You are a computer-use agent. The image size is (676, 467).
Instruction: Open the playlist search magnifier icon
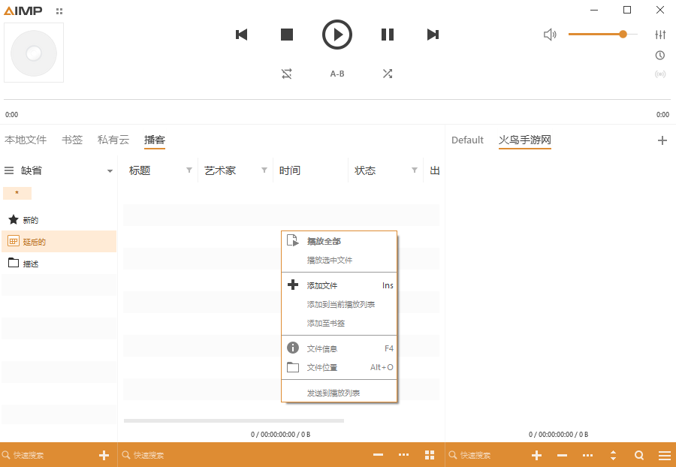pyautogui.click(x=639, y=456)
